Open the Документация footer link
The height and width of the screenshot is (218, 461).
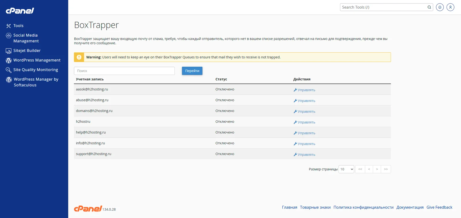coord(410,207)
